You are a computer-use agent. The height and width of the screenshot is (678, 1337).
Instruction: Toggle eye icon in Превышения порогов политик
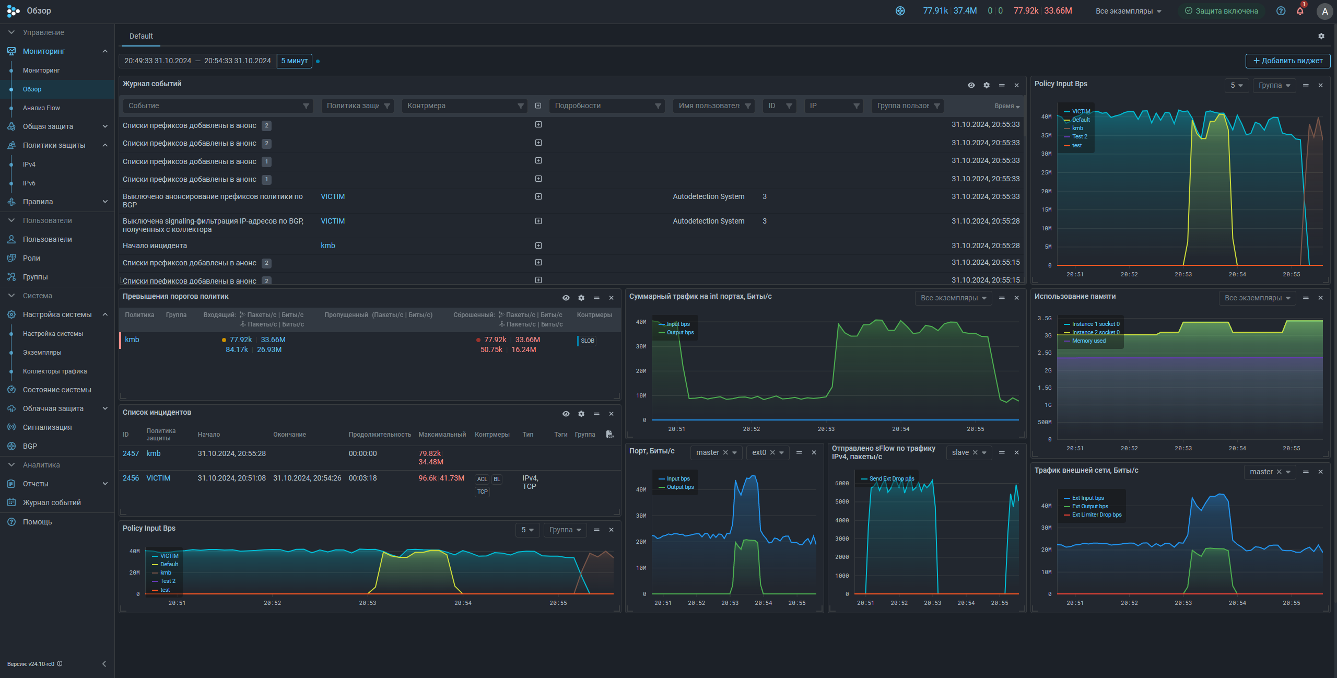pyautogui.click(x=566, y=298)
